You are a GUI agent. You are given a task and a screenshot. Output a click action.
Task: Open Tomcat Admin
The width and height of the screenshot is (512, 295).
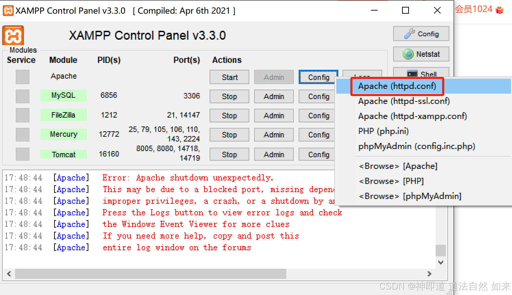coord(274,155)
